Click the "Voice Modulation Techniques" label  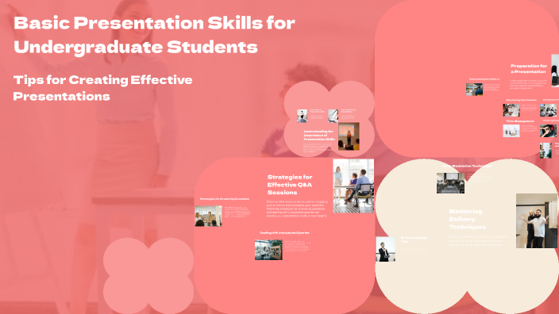pos(467,166)
